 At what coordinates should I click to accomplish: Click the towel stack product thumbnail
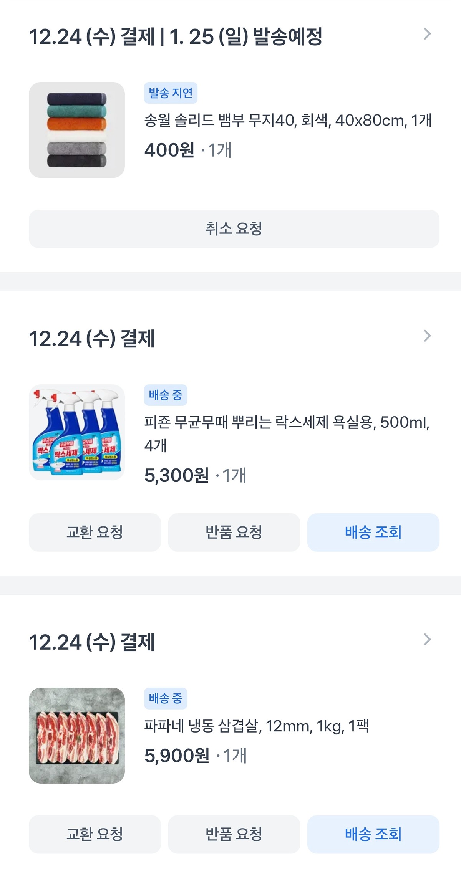(x=77, y=130)
